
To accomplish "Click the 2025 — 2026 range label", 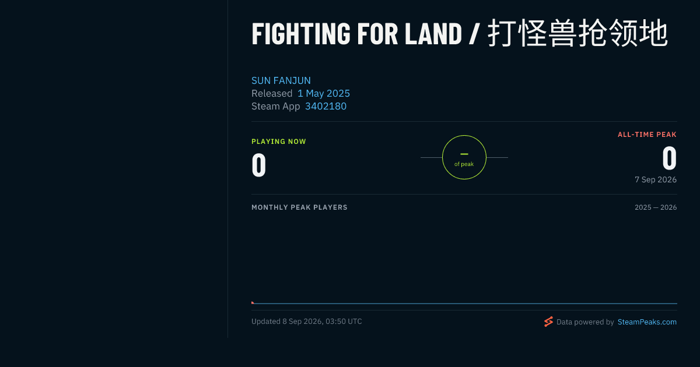I will pos(656,207).
